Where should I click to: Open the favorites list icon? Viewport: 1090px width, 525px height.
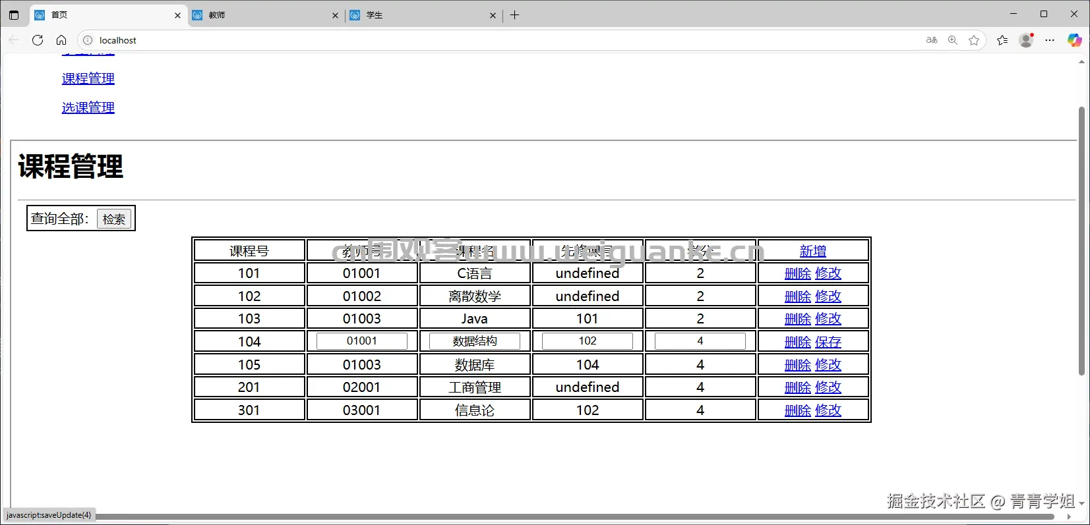click(1002, 40)
